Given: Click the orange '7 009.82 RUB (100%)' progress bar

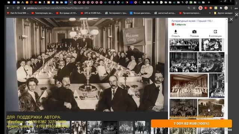Looking at the screenshot, I should click(x=192, y=124).
